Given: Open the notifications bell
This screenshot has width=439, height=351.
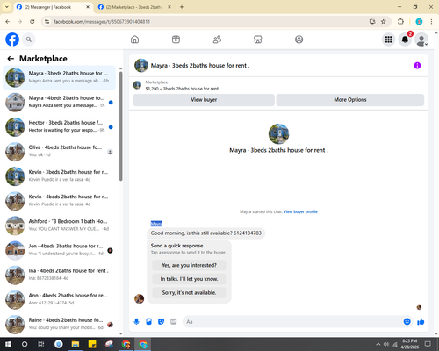Looking at the screenshot, I should click(x=405, y=39).
